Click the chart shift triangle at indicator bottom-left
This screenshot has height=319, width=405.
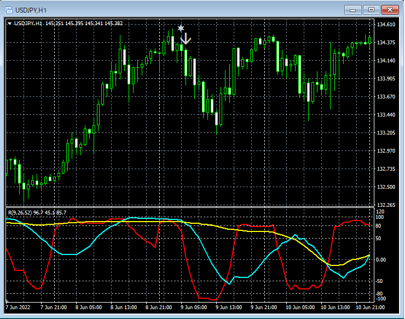coord(7,300)
